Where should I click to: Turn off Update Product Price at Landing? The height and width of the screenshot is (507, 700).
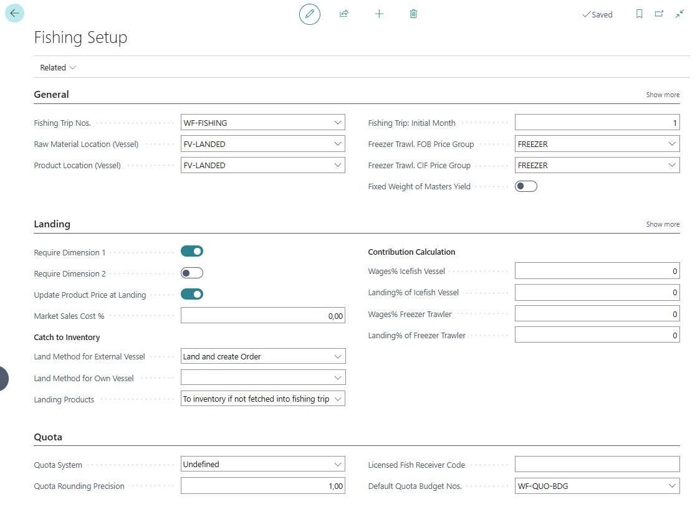click(192, 295)
